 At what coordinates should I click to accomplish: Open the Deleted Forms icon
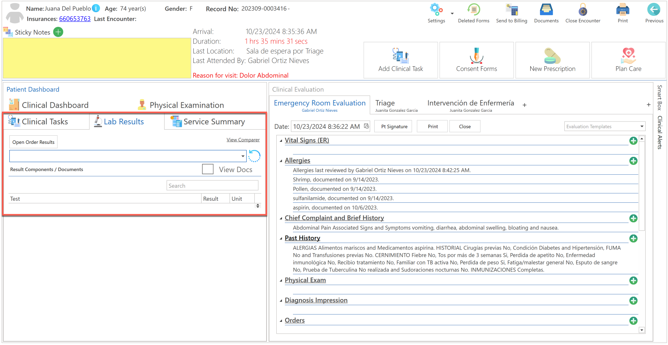pos(474,9)
